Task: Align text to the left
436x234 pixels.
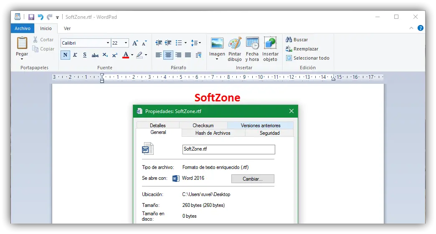Action: tap(159, 55)
